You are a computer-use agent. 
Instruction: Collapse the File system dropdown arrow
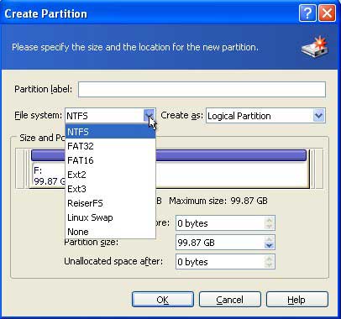[150, 115]
